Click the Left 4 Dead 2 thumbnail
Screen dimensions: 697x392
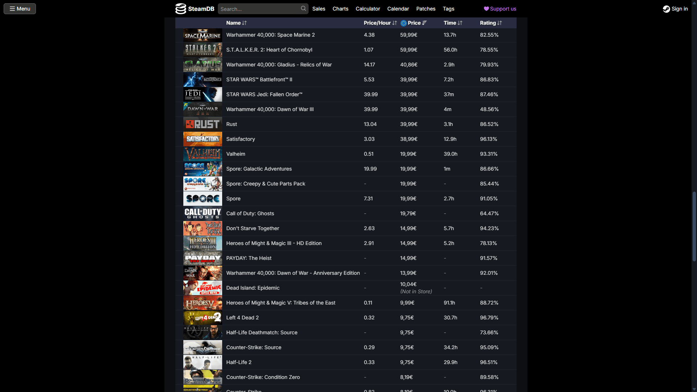[203, 318]
